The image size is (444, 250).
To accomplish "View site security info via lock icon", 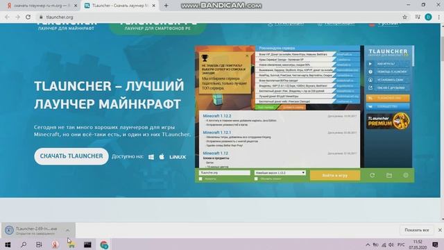I will click(x=41, y=17).
